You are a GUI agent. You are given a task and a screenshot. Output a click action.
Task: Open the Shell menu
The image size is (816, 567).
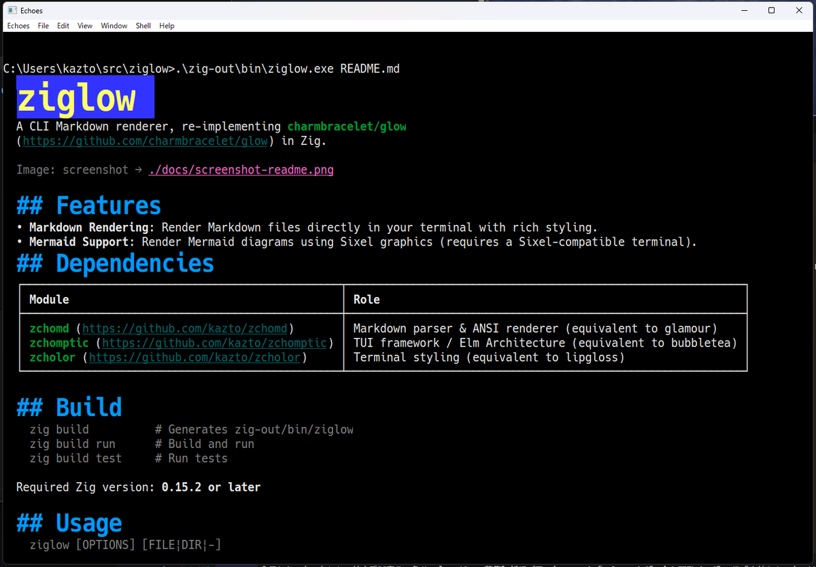pos(143,26)
